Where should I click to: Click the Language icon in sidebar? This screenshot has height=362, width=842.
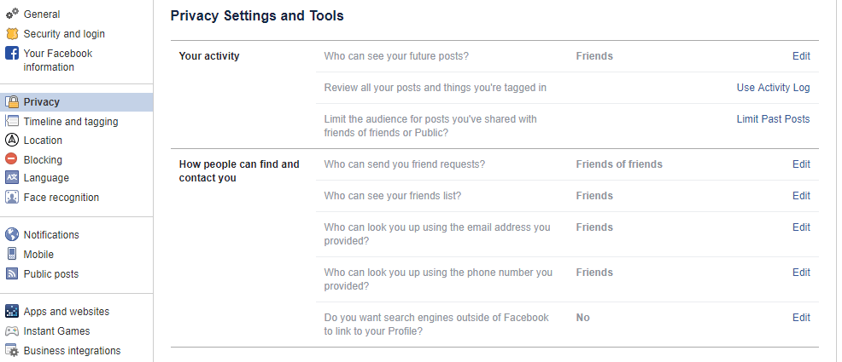tap(12, 178)
